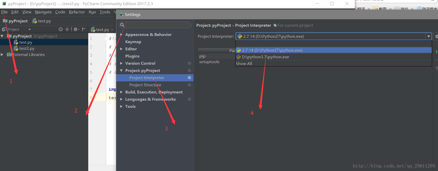Collapse pyProject root folder arrow

2,36
